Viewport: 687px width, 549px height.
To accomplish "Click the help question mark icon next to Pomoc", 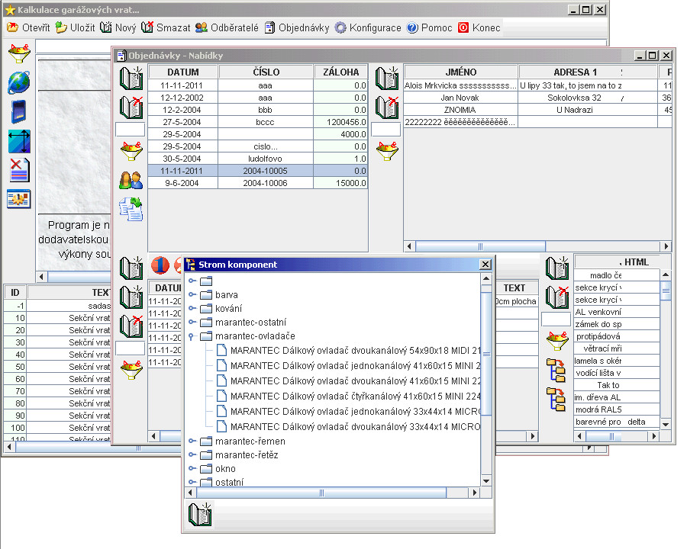I will point(412,27).
